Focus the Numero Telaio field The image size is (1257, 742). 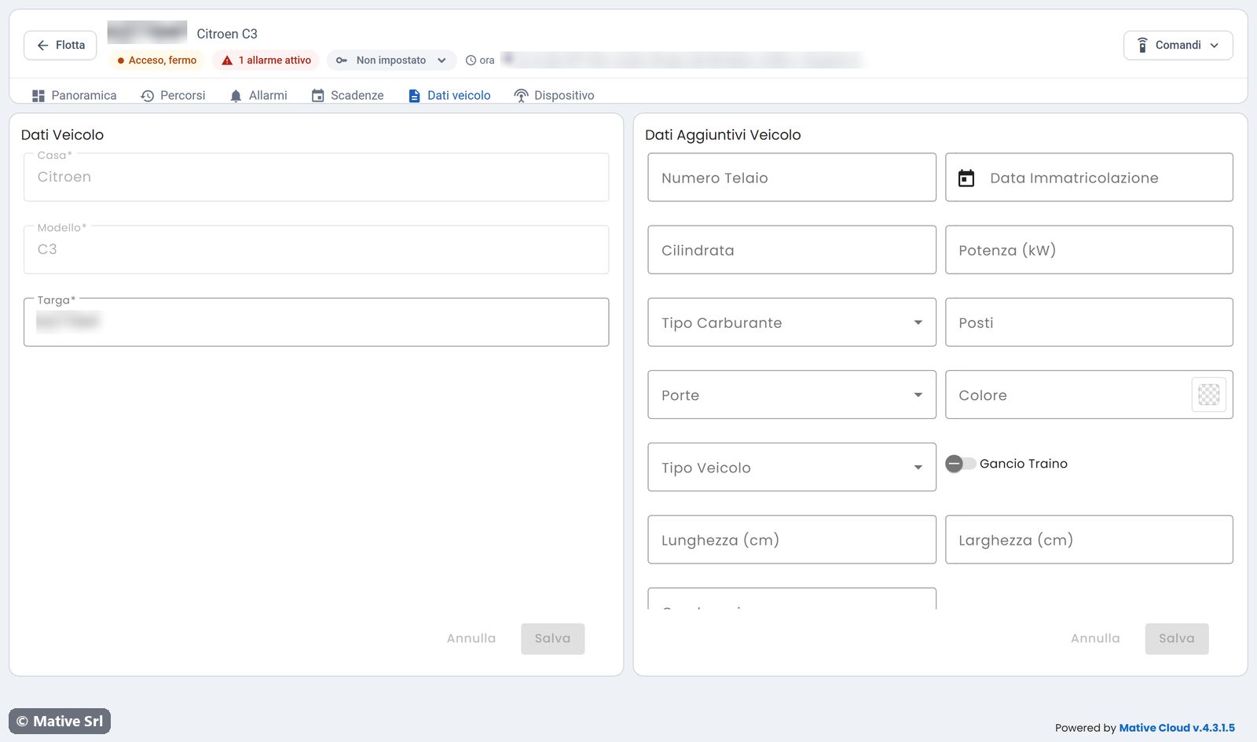click(x=792, y=178)
